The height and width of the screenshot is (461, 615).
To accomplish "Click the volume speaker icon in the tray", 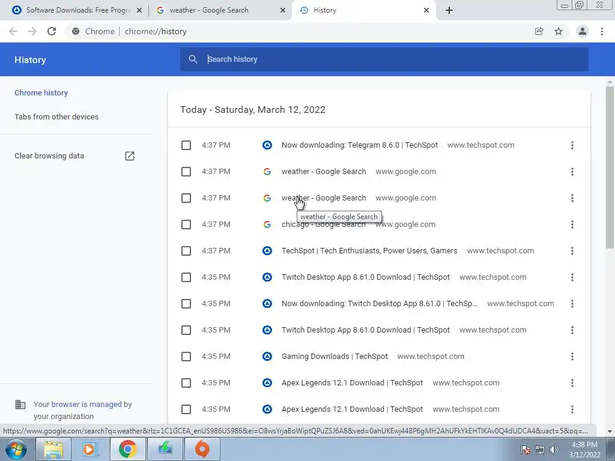I will (x=554, y=450).
